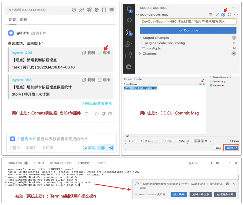Switch to the PROBLEMS panel tab
The height and width of the screenshot is (205, 243).
point(15,163)
